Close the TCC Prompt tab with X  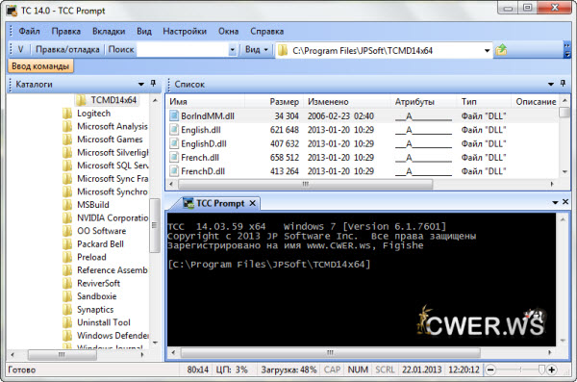pos(252,203)
